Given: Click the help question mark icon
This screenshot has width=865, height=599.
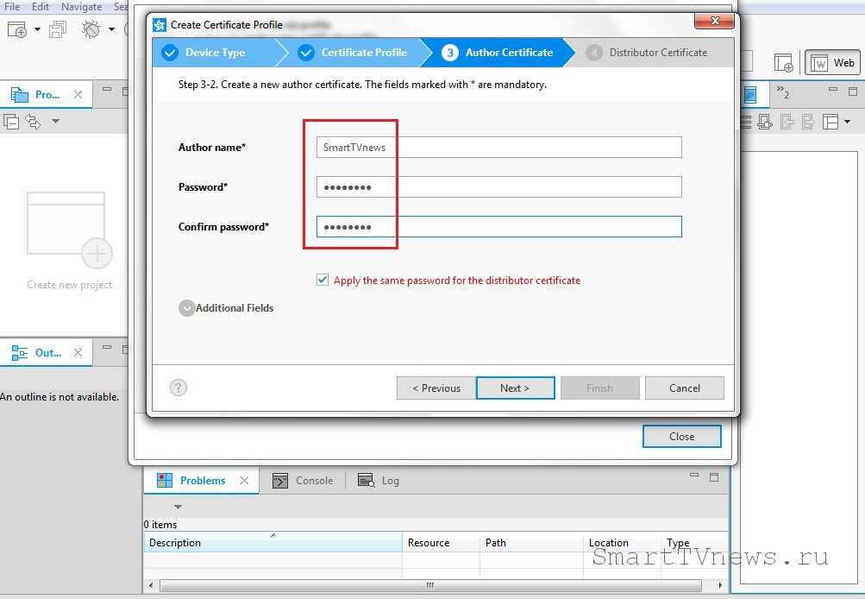Looking at the screenshot, I should pos(179,388).
